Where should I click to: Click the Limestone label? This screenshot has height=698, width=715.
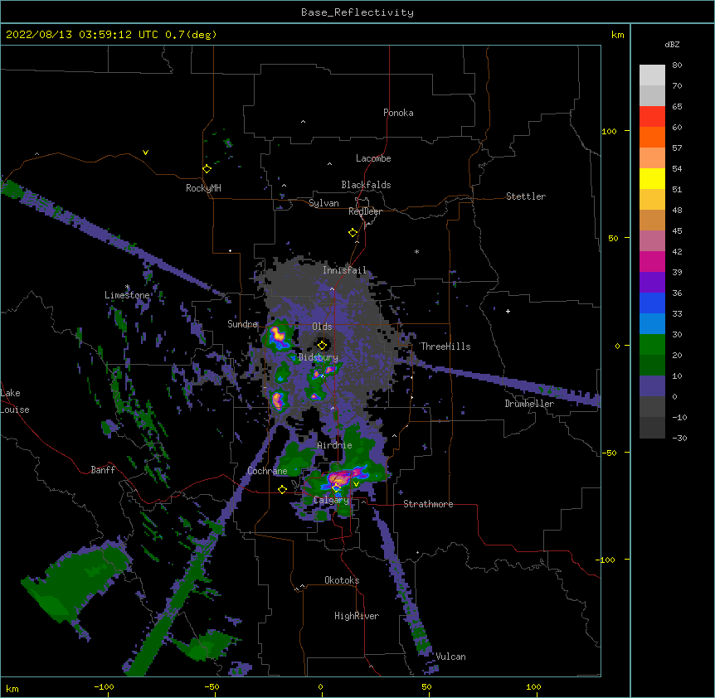click(127, 295)
